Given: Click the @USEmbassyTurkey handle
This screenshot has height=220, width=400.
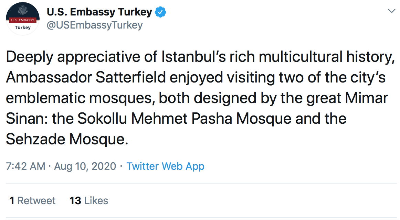Looking at the screenshot, I should 94,25.
